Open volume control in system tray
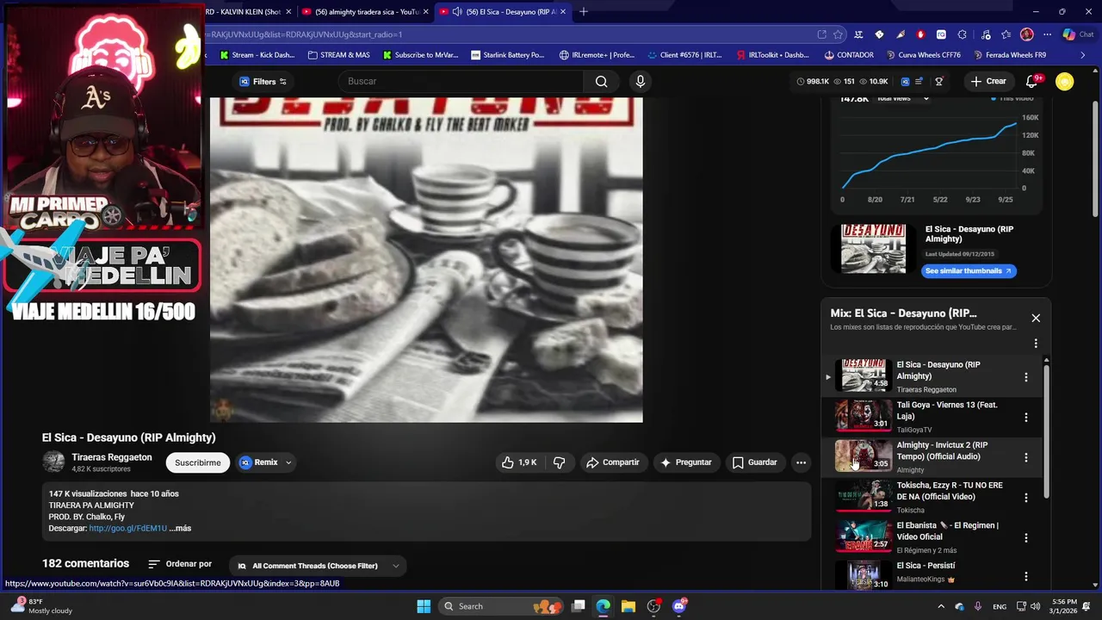The height and width of the screenshot is (620, 1102). coord(1035,606)
